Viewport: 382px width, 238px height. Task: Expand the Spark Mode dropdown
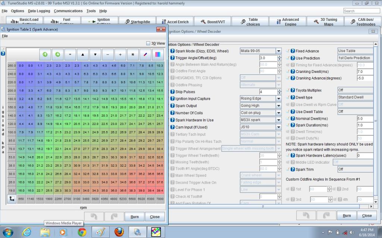[x=278, y=51]
